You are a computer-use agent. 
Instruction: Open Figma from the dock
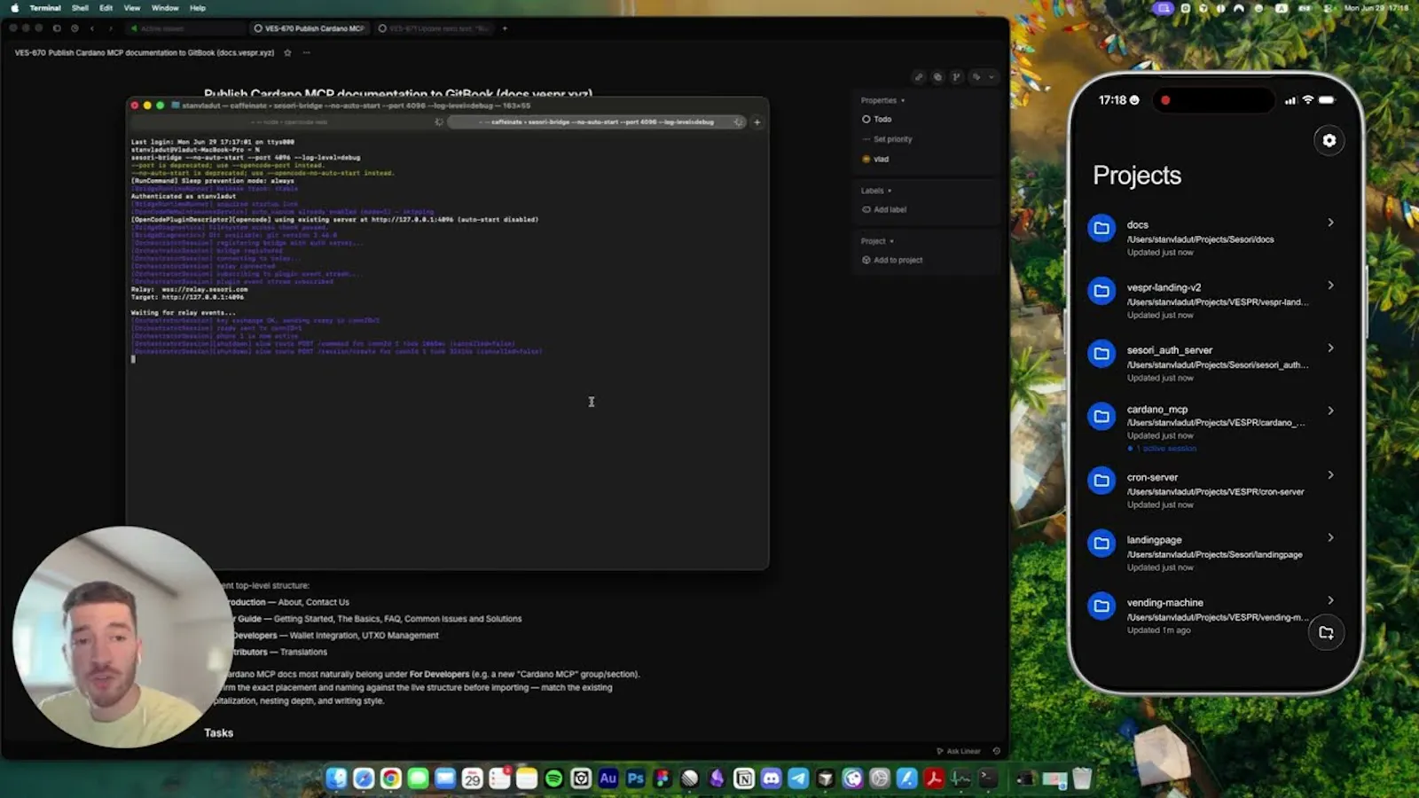[x=662, y=778]
